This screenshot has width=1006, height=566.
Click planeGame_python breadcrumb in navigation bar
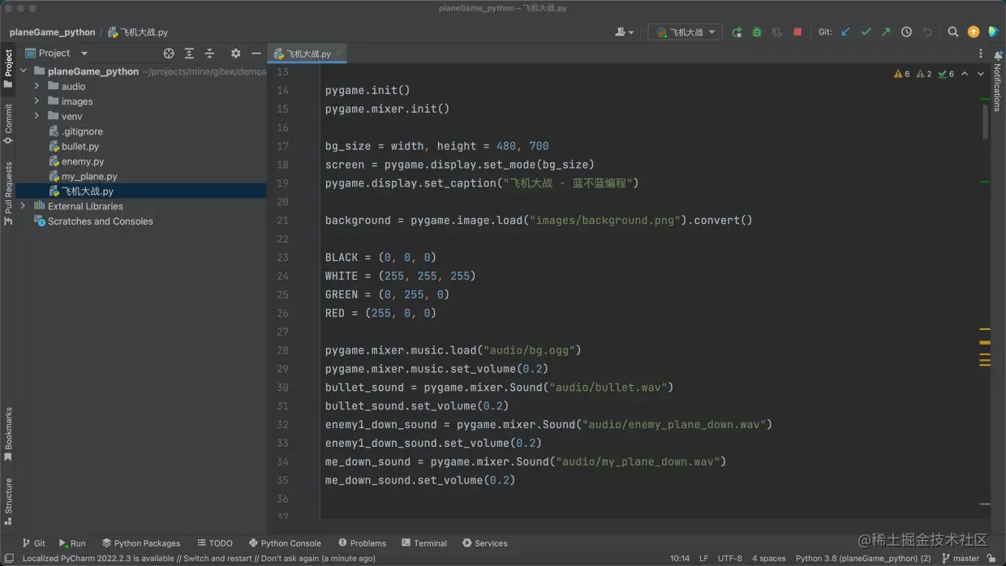tap(53, 32)
